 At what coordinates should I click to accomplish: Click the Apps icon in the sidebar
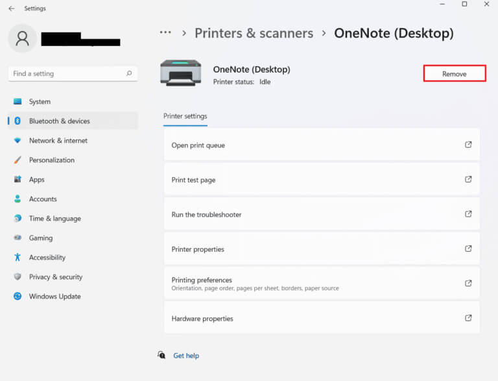18,179
